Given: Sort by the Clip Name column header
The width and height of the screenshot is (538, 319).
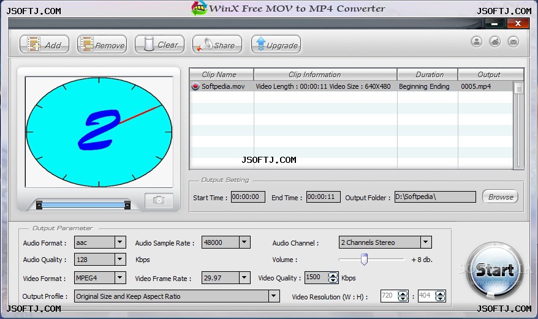Looking at the screenshot, I should 221,75.
